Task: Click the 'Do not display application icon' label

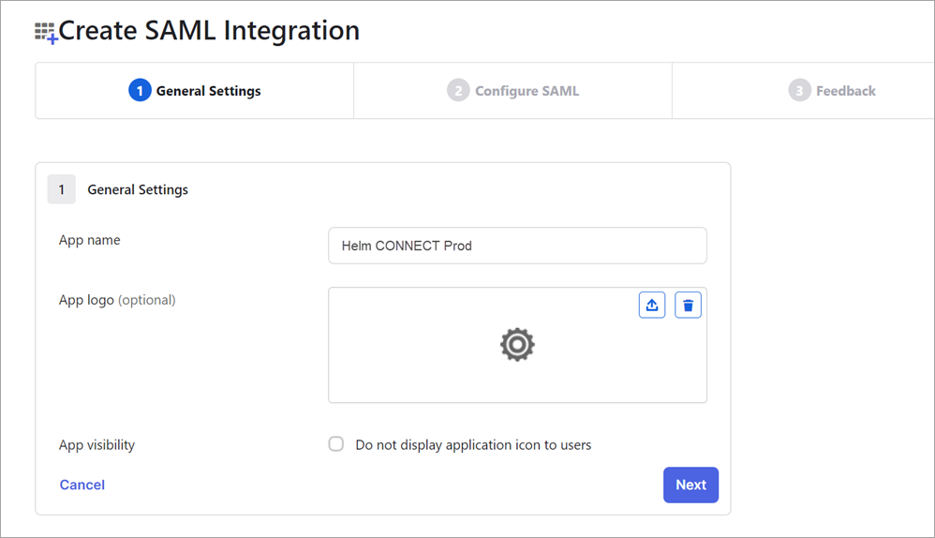Action: coord(473,445)
